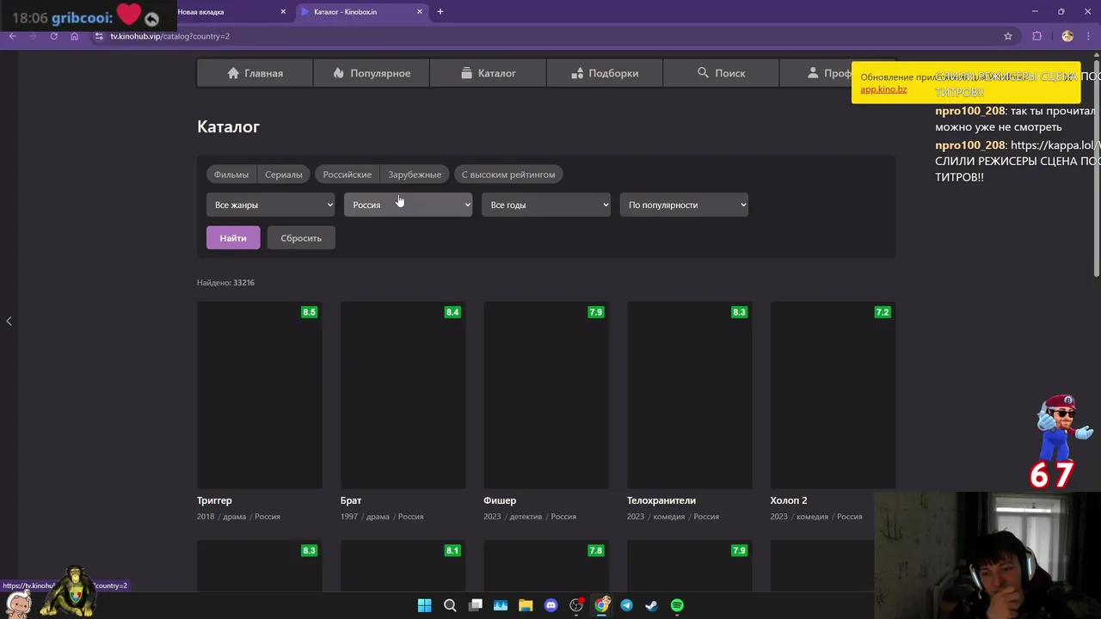Open the performance monitor taskbar app

(501, 605)
